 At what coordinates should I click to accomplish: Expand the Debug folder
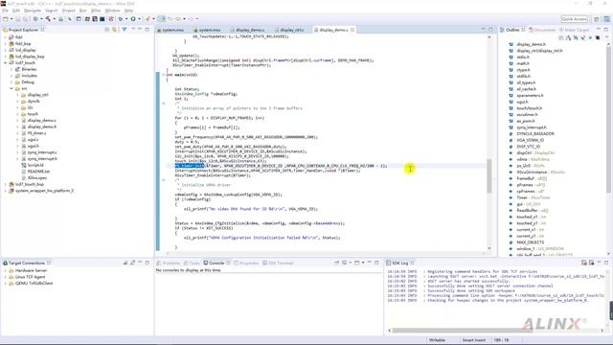click(11, 82)
